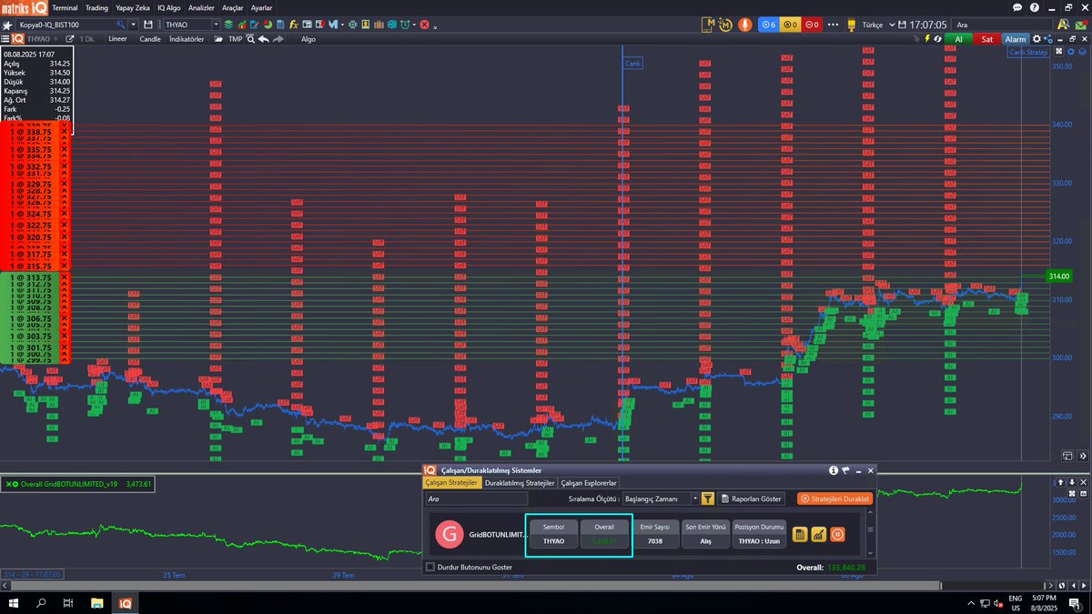Click the yellow filter funnel icon

[x=707, y=498]
